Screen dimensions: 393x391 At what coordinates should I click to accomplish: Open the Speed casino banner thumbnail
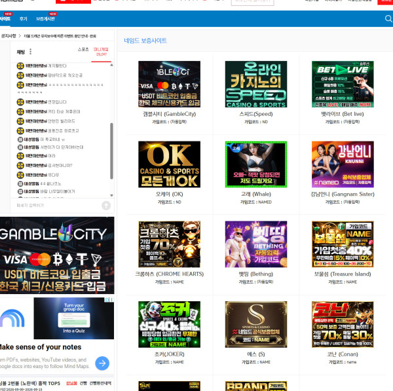[x=256, y=84]
